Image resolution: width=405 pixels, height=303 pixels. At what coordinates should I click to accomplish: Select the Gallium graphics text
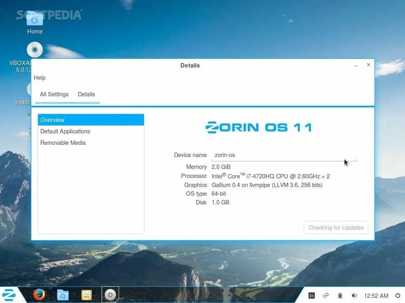[x=267, y=185]
